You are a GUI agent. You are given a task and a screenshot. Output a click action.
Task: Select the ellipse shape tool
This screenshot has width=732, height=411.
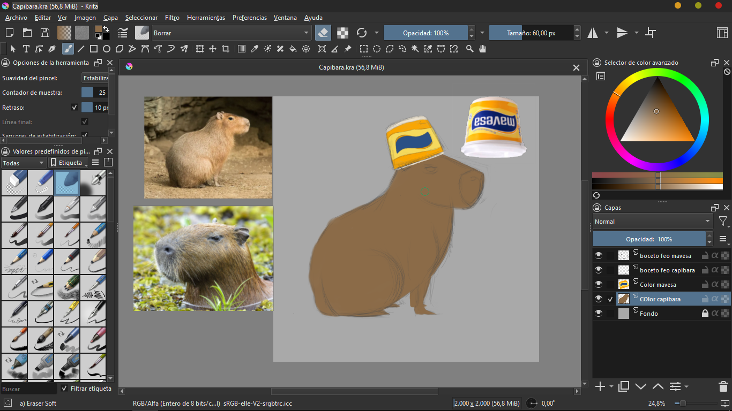107,49
